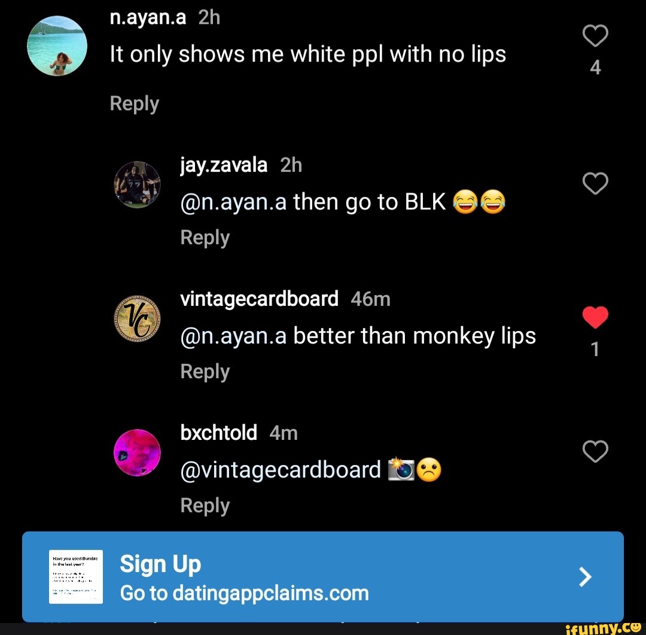
Task: Open bxchtold's pink profile avatar
Action: pyautogui.click(x=137, y=452)
